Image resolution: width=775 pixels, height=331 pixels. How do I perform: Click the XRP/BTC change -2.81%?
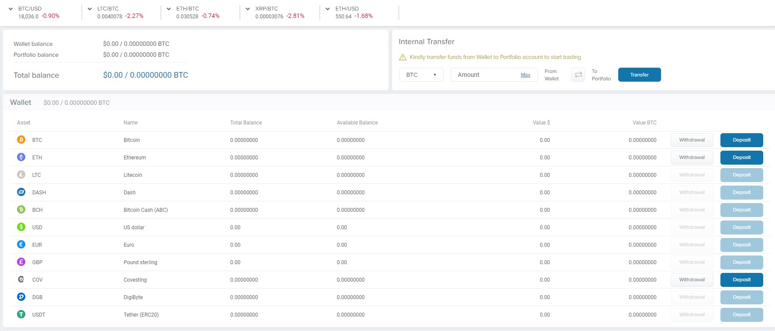pyautogui.click(x=295, y=16)
